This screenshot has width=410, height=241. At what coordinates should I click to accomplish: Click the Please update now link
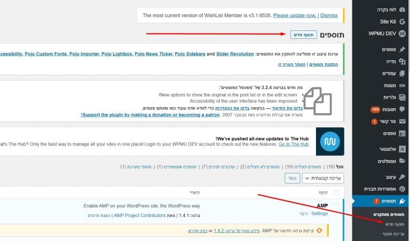point(295,15)
